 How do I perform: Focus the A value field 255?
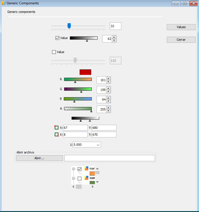pyautogui.click(x=102, y=109)
